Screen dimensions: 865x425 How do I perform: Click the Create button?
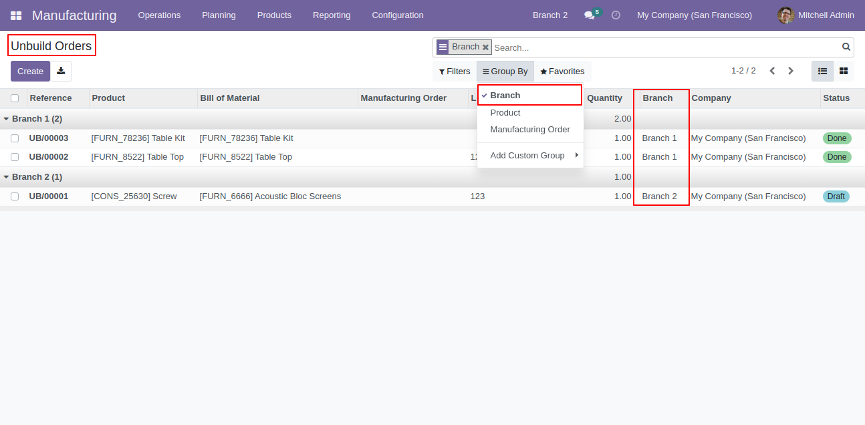(x=30, y=72)
